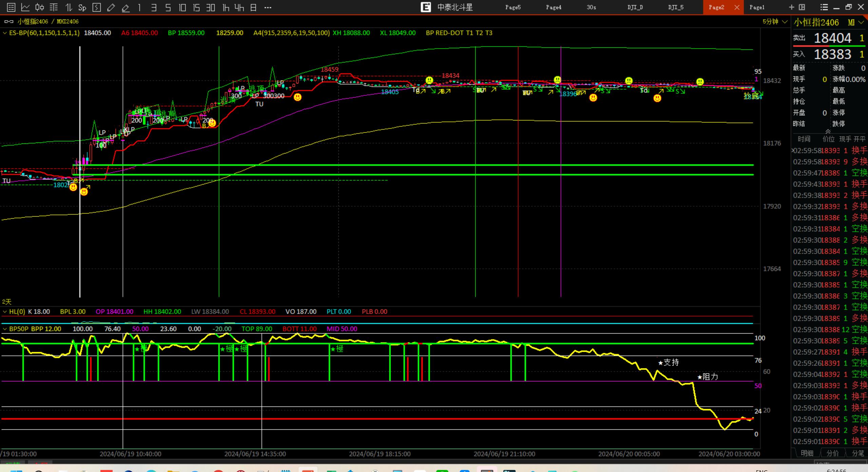Viewport: 868px width, 472px height.
Task: Click the 时间 column header
Action: 804,139
